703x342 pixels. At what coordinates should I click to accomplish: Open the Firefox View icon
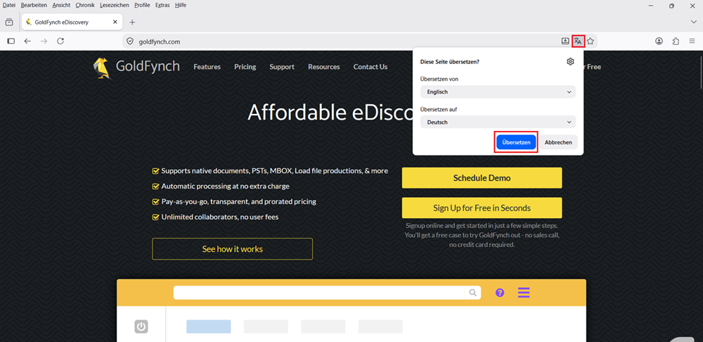tap(9, 22)
